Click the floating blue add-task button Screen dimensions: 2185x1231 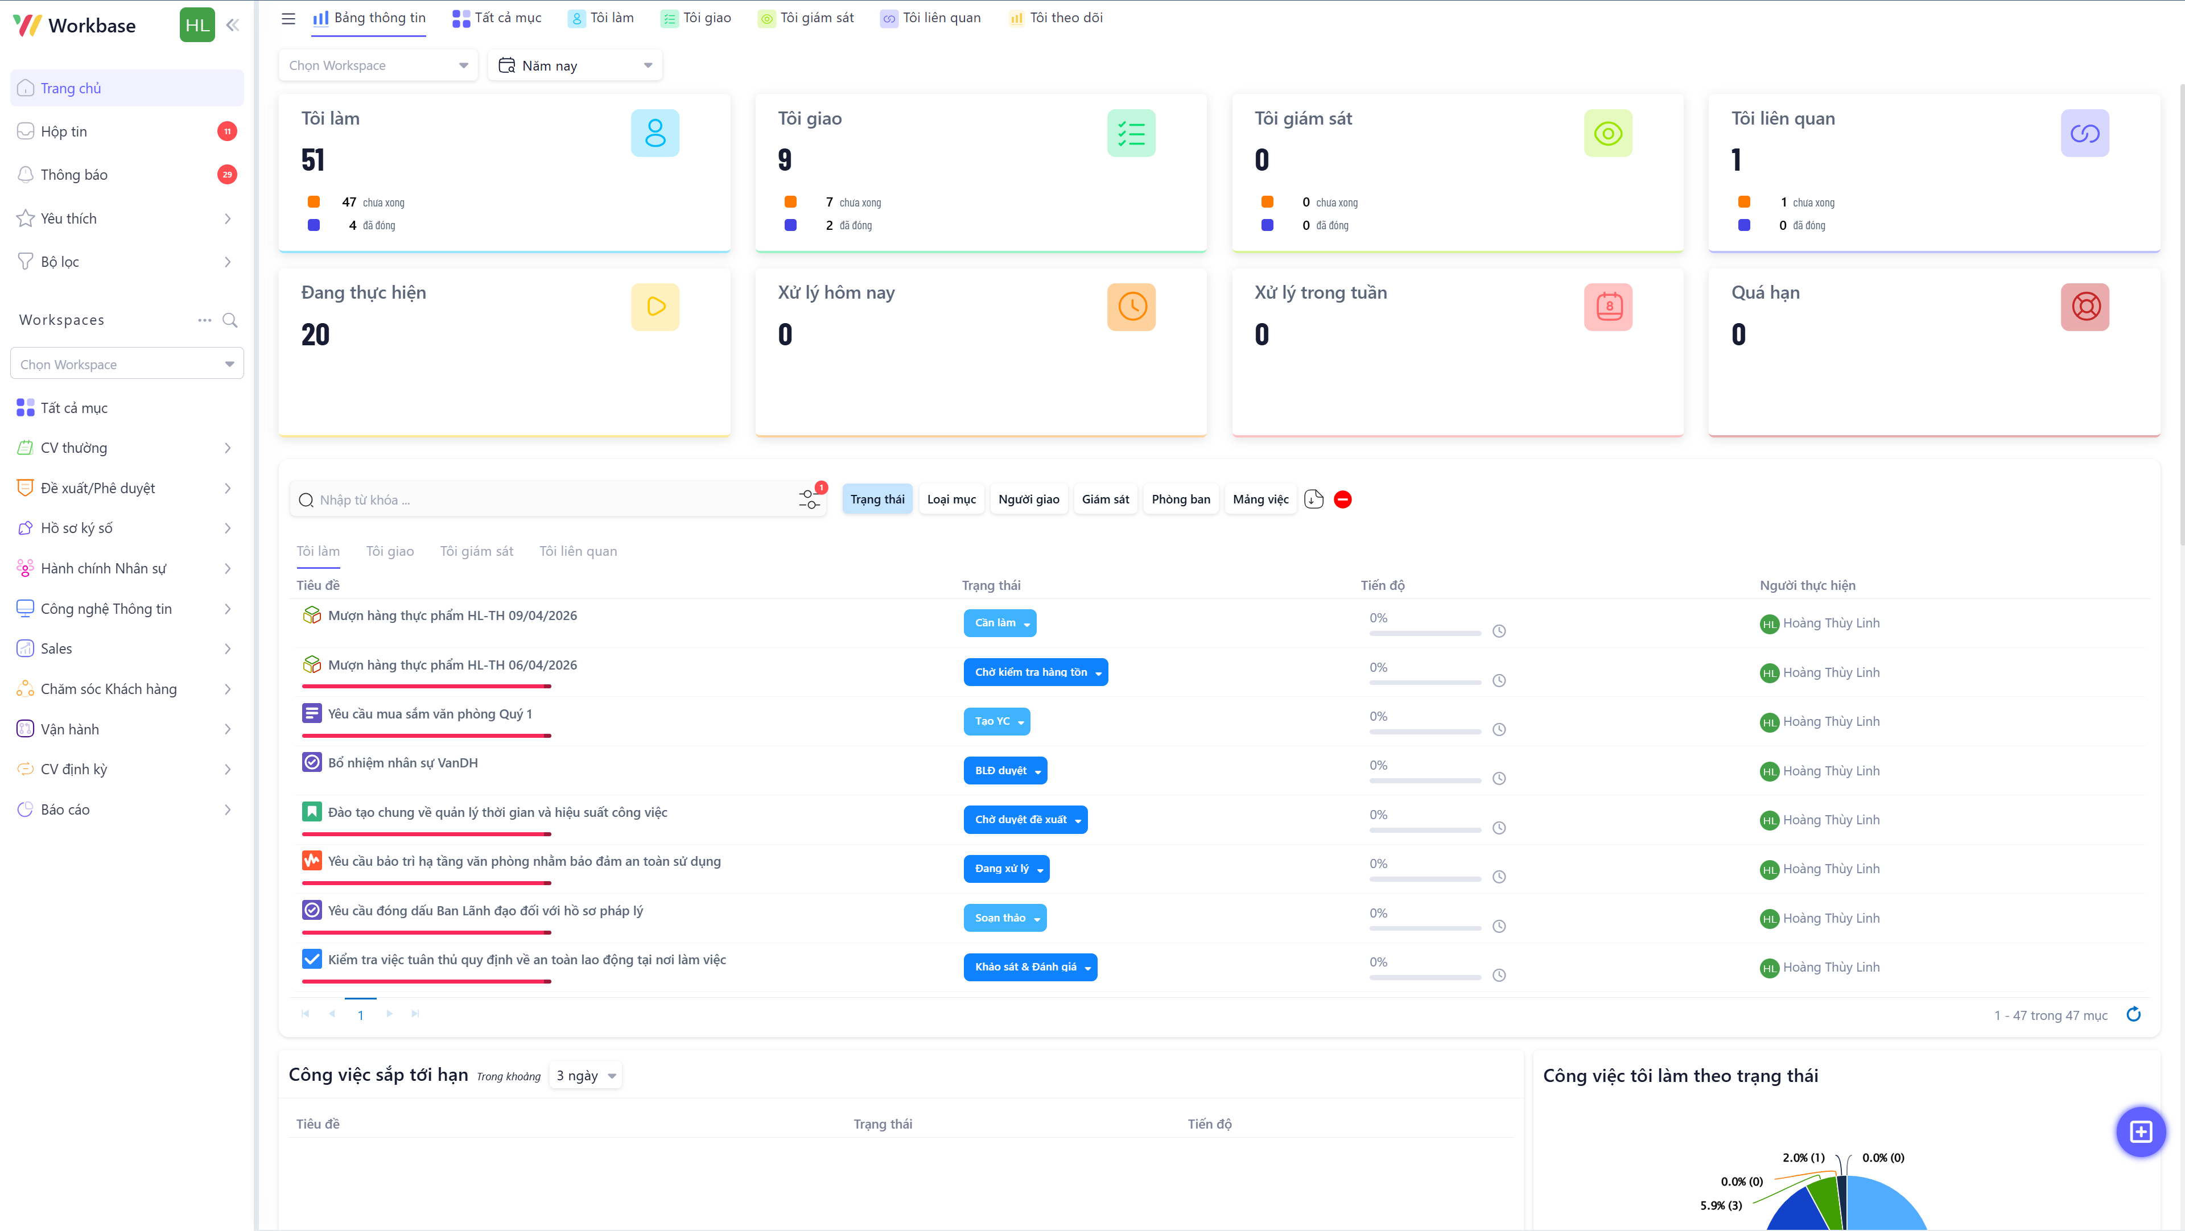click(x=2140, y=1132)
